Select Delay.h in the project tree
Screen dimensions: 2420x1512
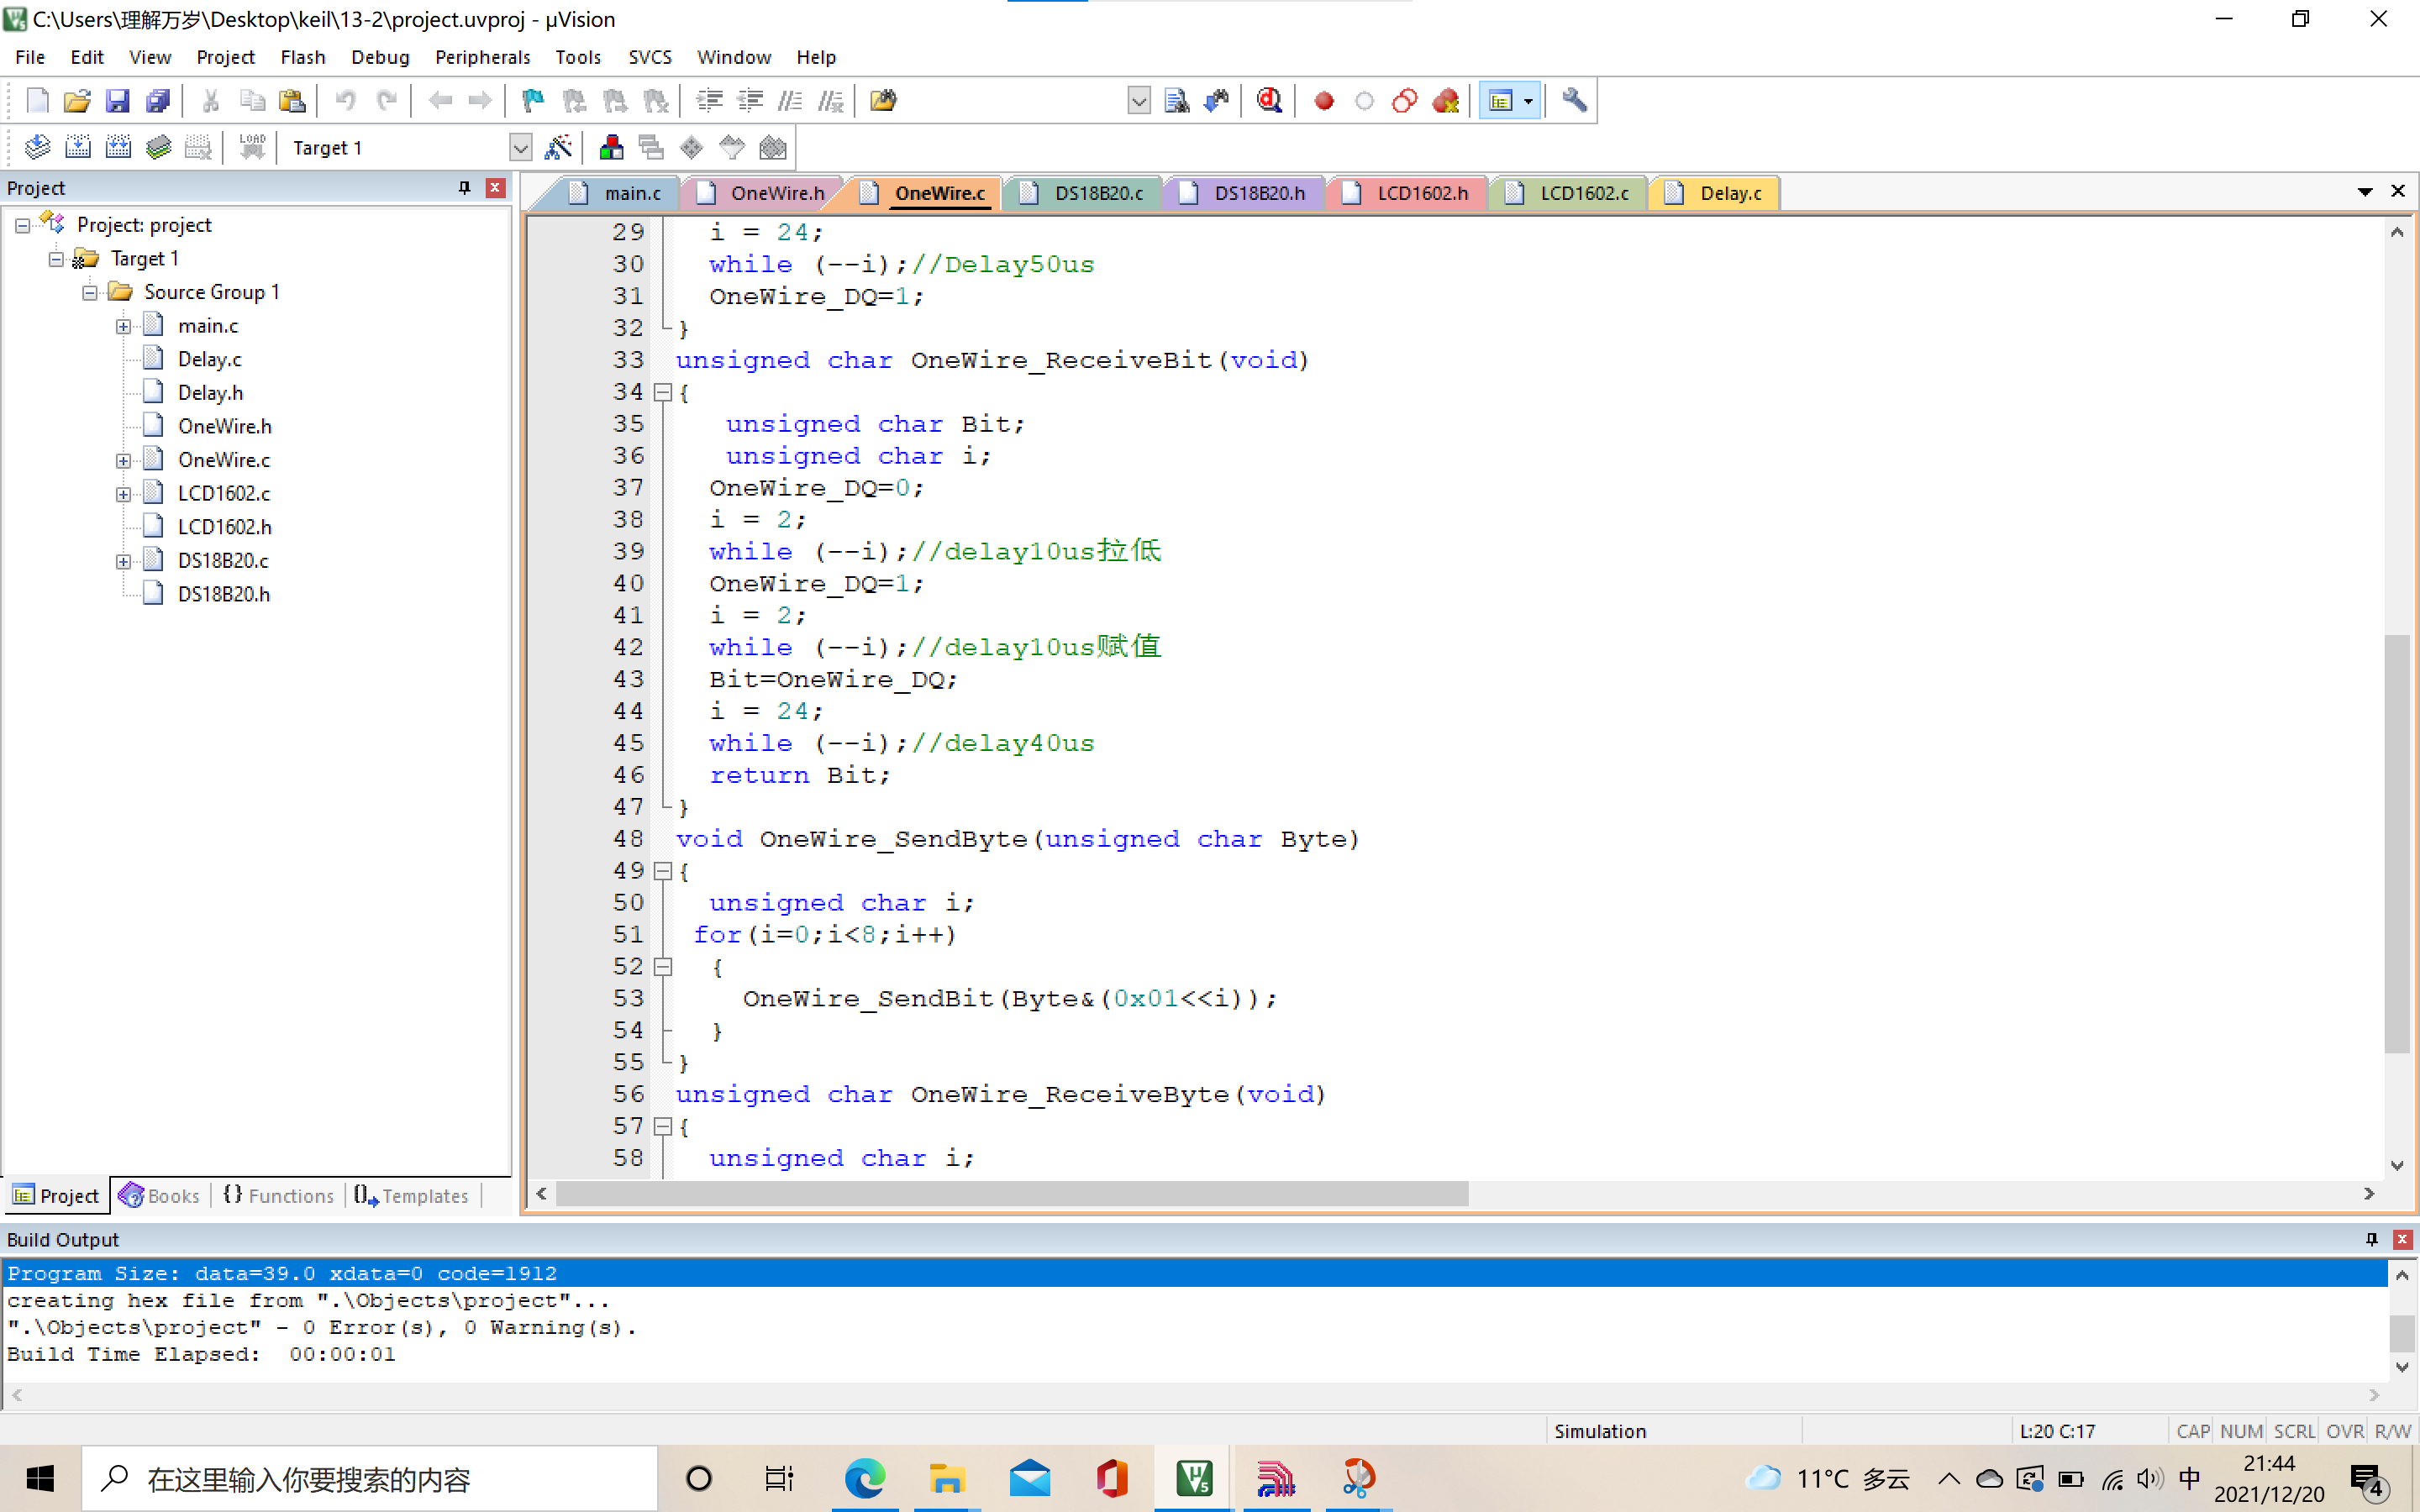[x=210, y=393]
